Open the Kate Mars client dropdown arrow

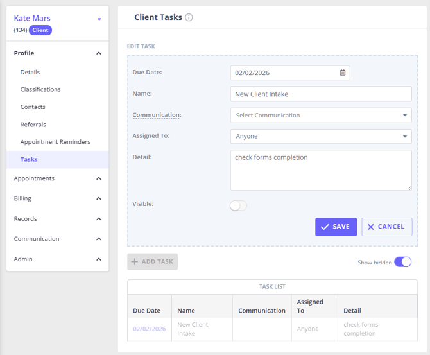[x=99, y=19]
